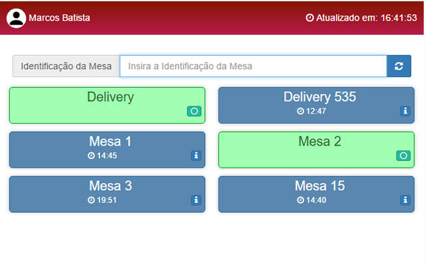Click the clock icon on Mesa 1
425x266 pixels.
point(92,156)
